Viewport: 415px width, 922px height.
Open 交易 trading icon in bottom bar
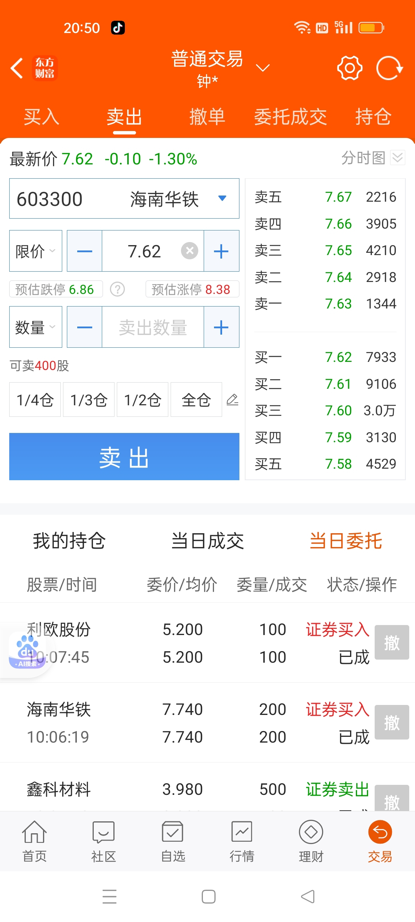(380, 841)
